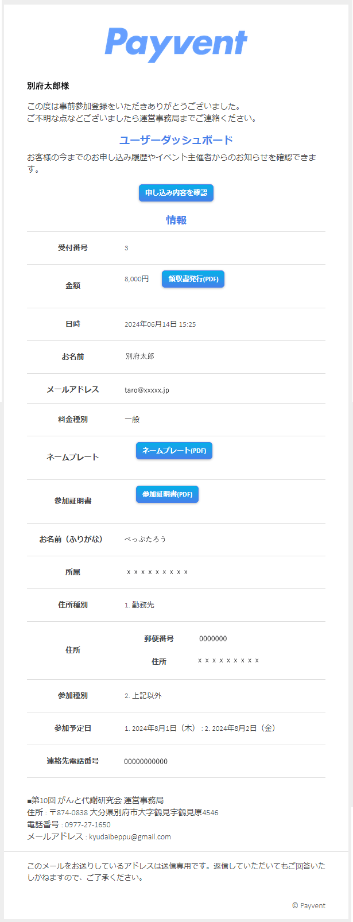Click the date 2024年06月14日 15:25
The image size is (353, 922).
point(160,324)
